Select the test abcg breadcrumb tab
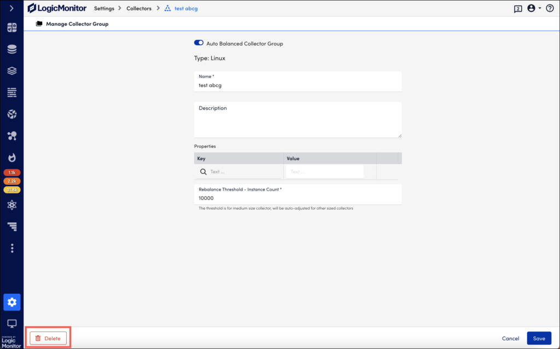This screenshot has width=560, height=349. 187,8
